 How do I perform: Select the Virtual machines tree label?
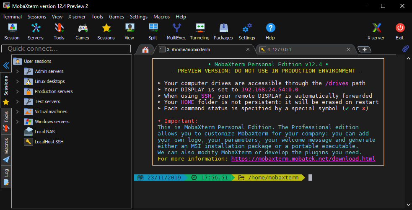[x=51, y=111]
